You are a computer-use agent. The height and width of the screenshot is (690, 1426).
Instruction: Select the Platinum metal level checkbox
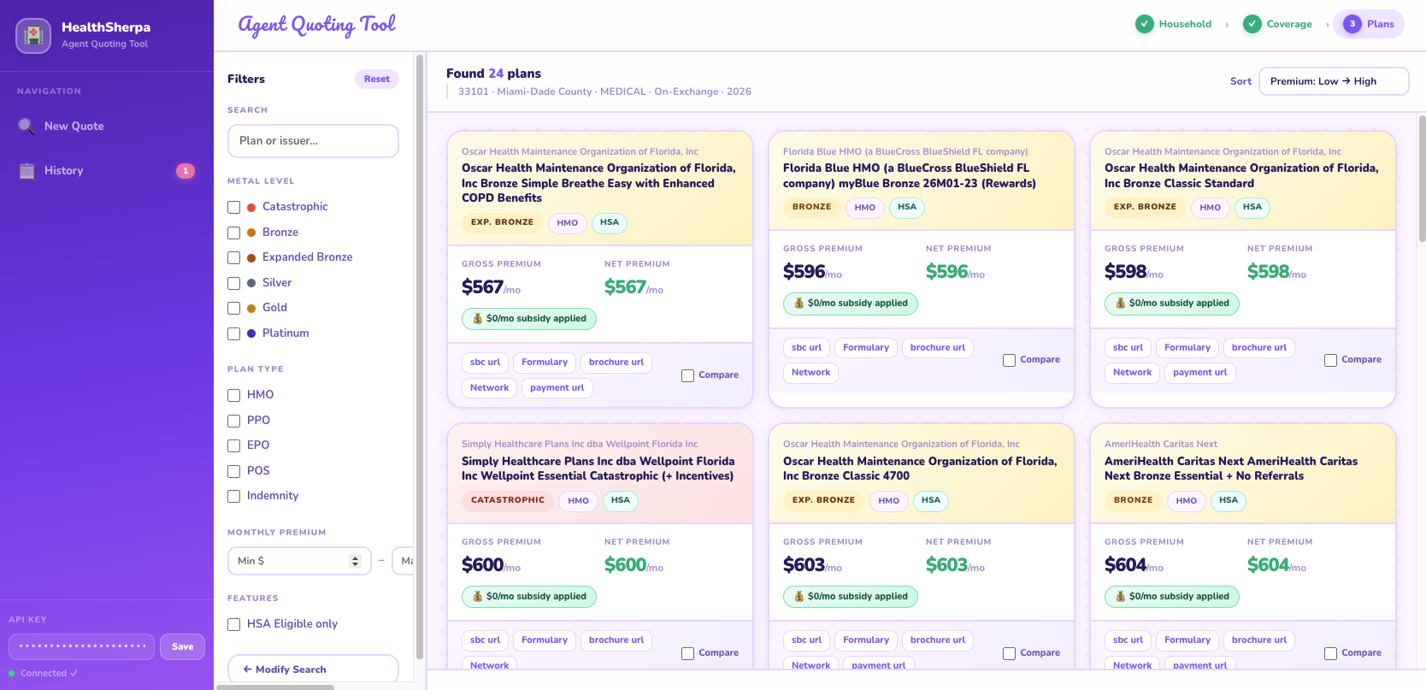(x=233, y=333)
